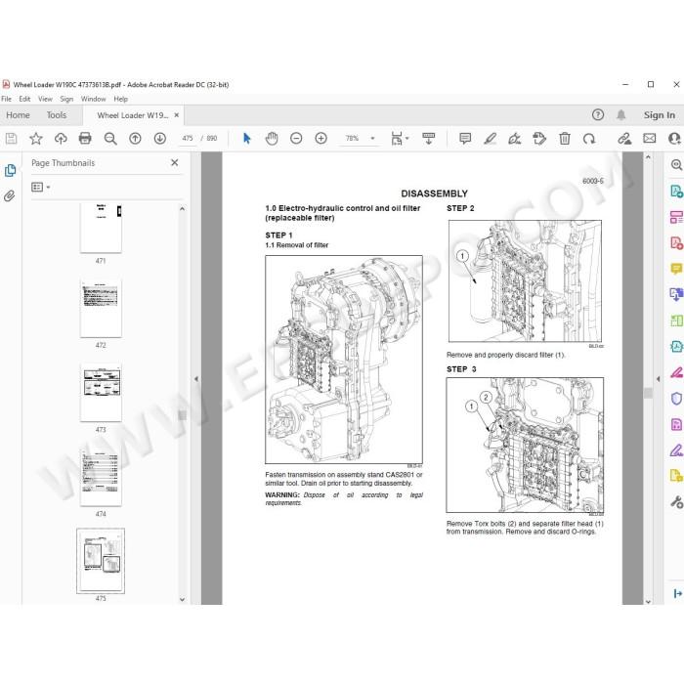Select the Highlight text pen

point(490,139)
